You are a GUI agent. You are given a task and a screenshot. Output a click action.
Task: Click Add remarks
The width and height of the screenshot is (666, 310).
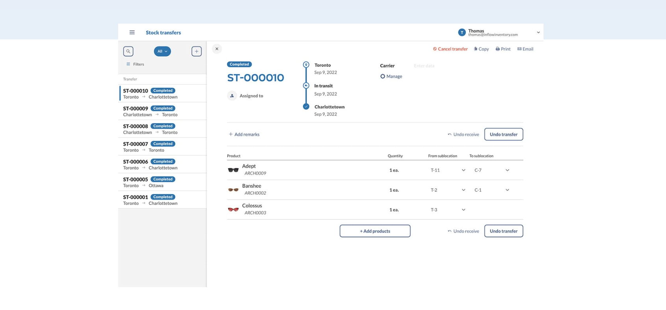244,134
